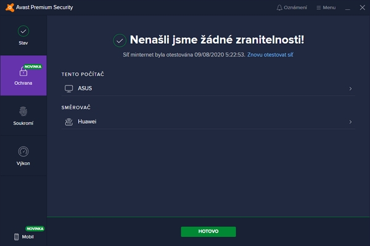Click the Avast Premium Security title text

pos(44,7)
